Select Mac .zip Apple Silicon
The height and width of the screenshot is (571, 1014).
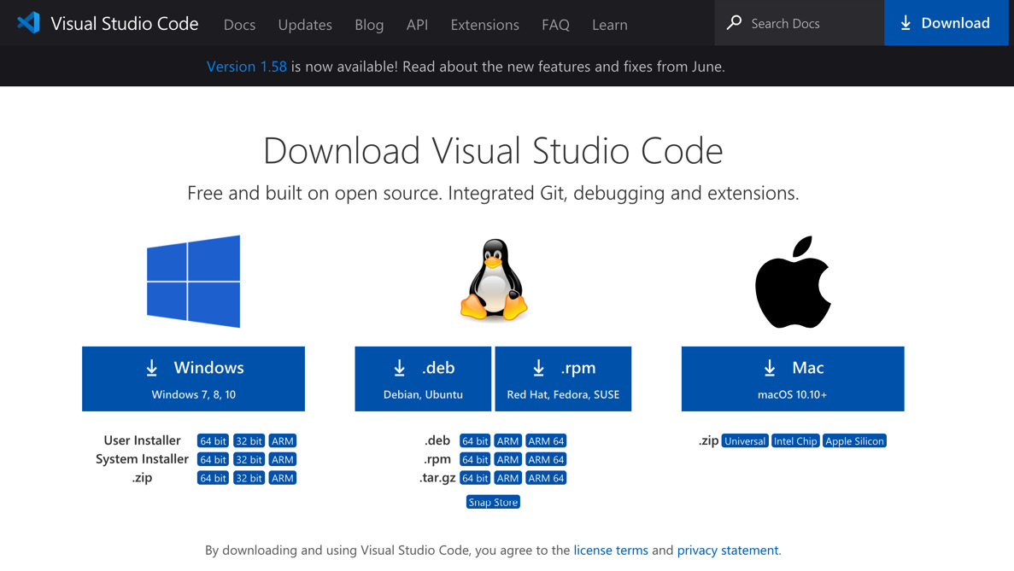[x=854, y=441]
